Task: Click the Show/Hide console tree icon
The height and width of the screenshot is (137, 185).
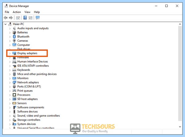Action: (18, 18)
